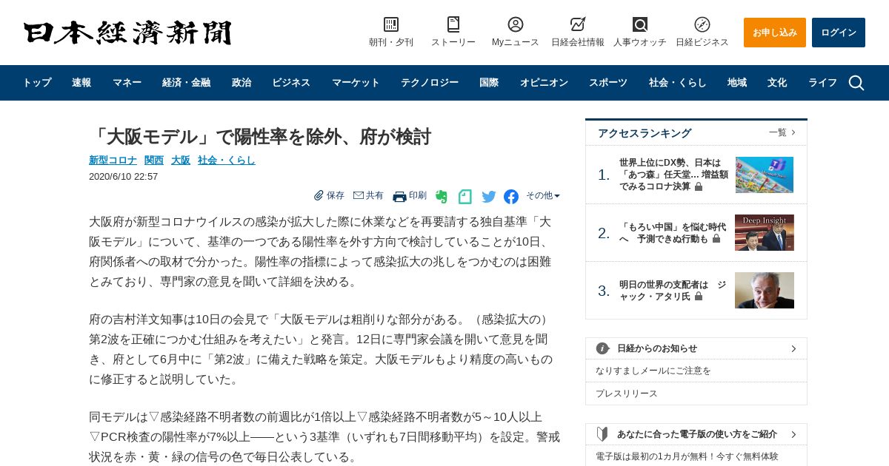889x466 pixels.
Task: Select 政治 in navigation bar
Action: click(242, 83)
